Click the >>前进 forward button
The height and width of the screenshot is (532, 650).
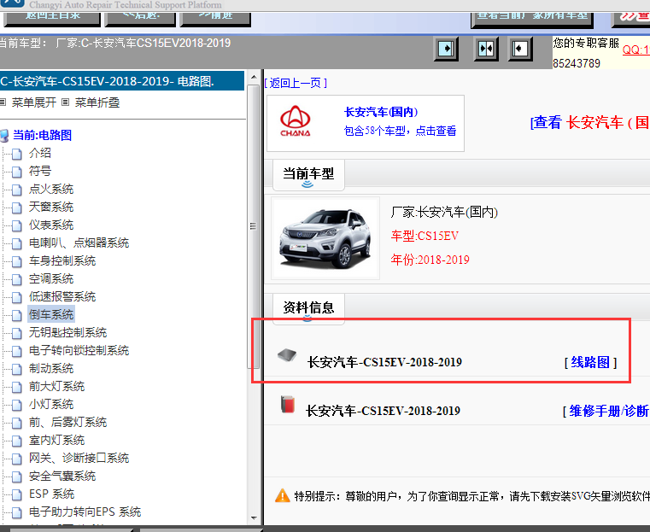coord(215,18)
